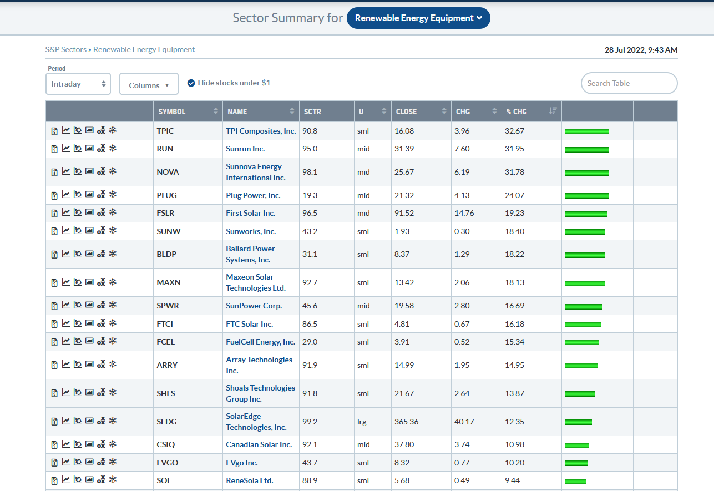Sort table by SYMBOL column

(x=188, y=111)
